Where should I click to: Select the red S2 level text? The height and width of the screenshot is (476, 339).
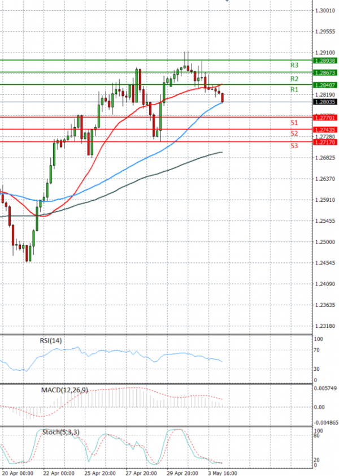pos(294,133)
